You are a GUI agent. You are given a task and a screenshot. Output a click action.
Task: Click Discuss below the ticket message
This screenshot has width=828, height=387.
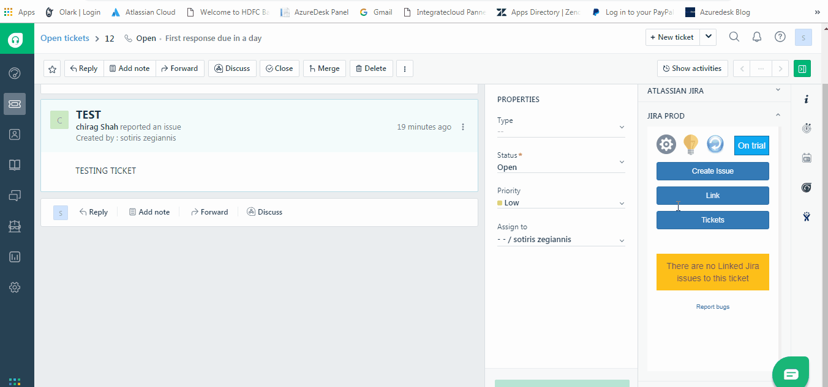point(265,212)
